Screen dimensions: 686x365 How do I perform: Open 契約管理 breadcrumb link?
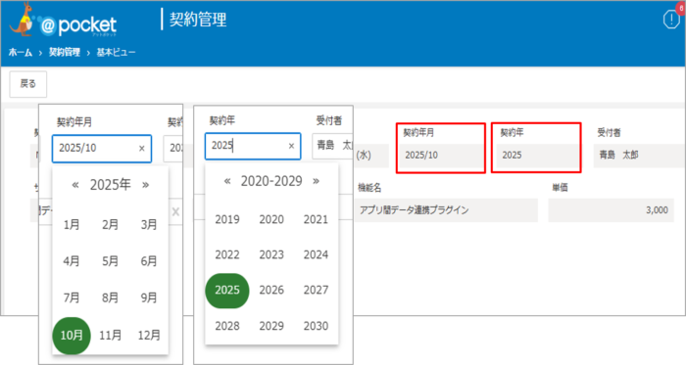[x=65, y=53]
